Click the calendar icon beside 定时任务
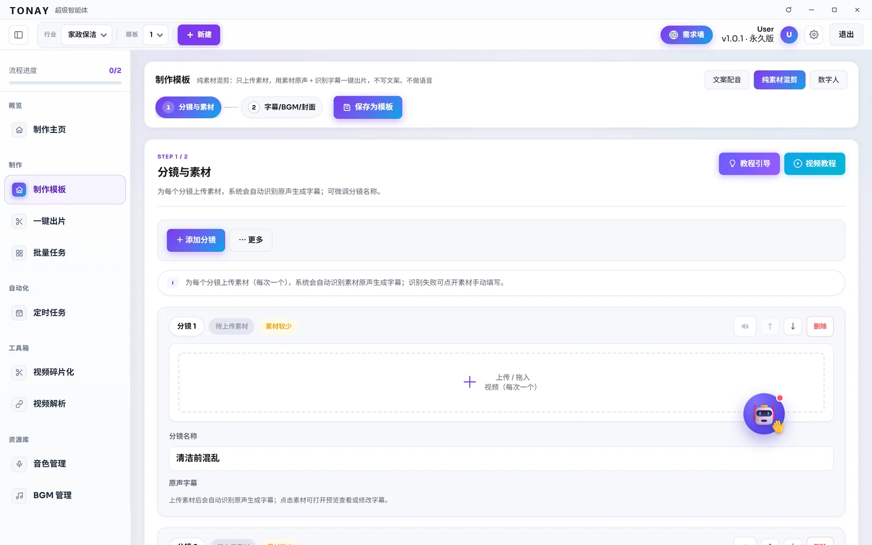 coord(19,313)
